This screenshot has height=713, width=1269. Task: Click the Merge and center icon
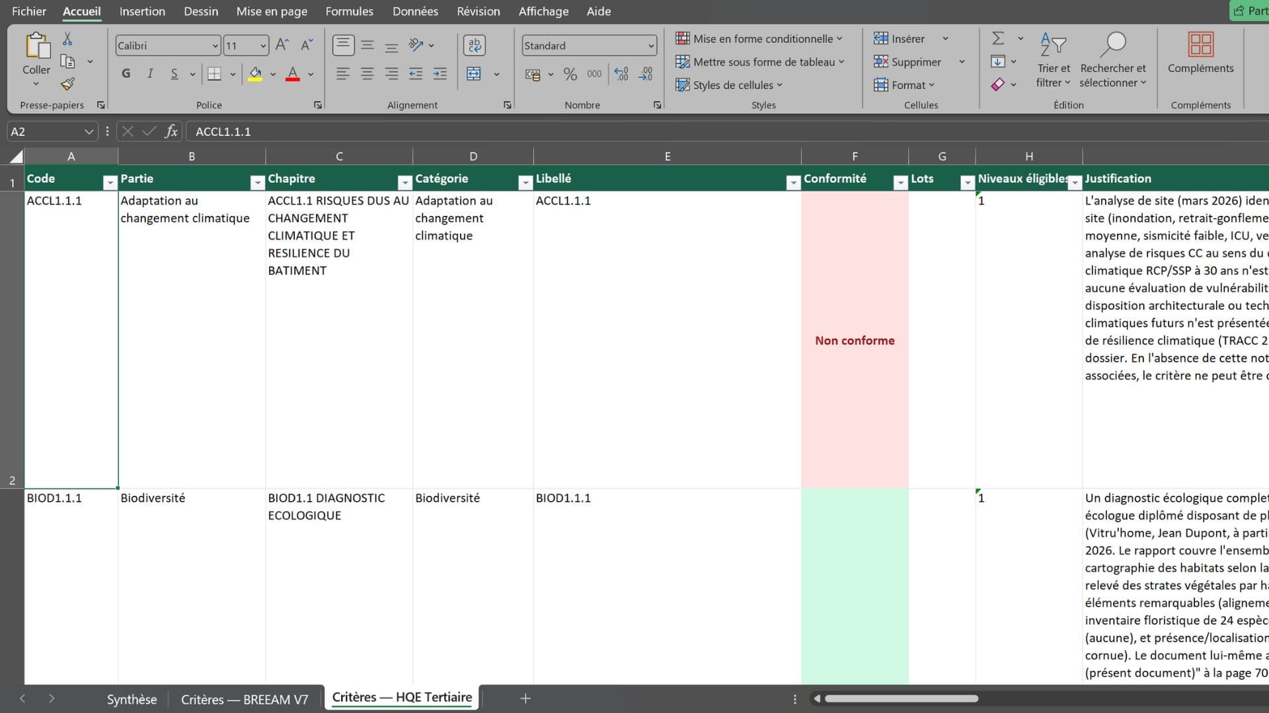point(474,74)
